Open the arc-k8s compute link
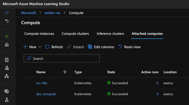189x105 pixels. 42,83
